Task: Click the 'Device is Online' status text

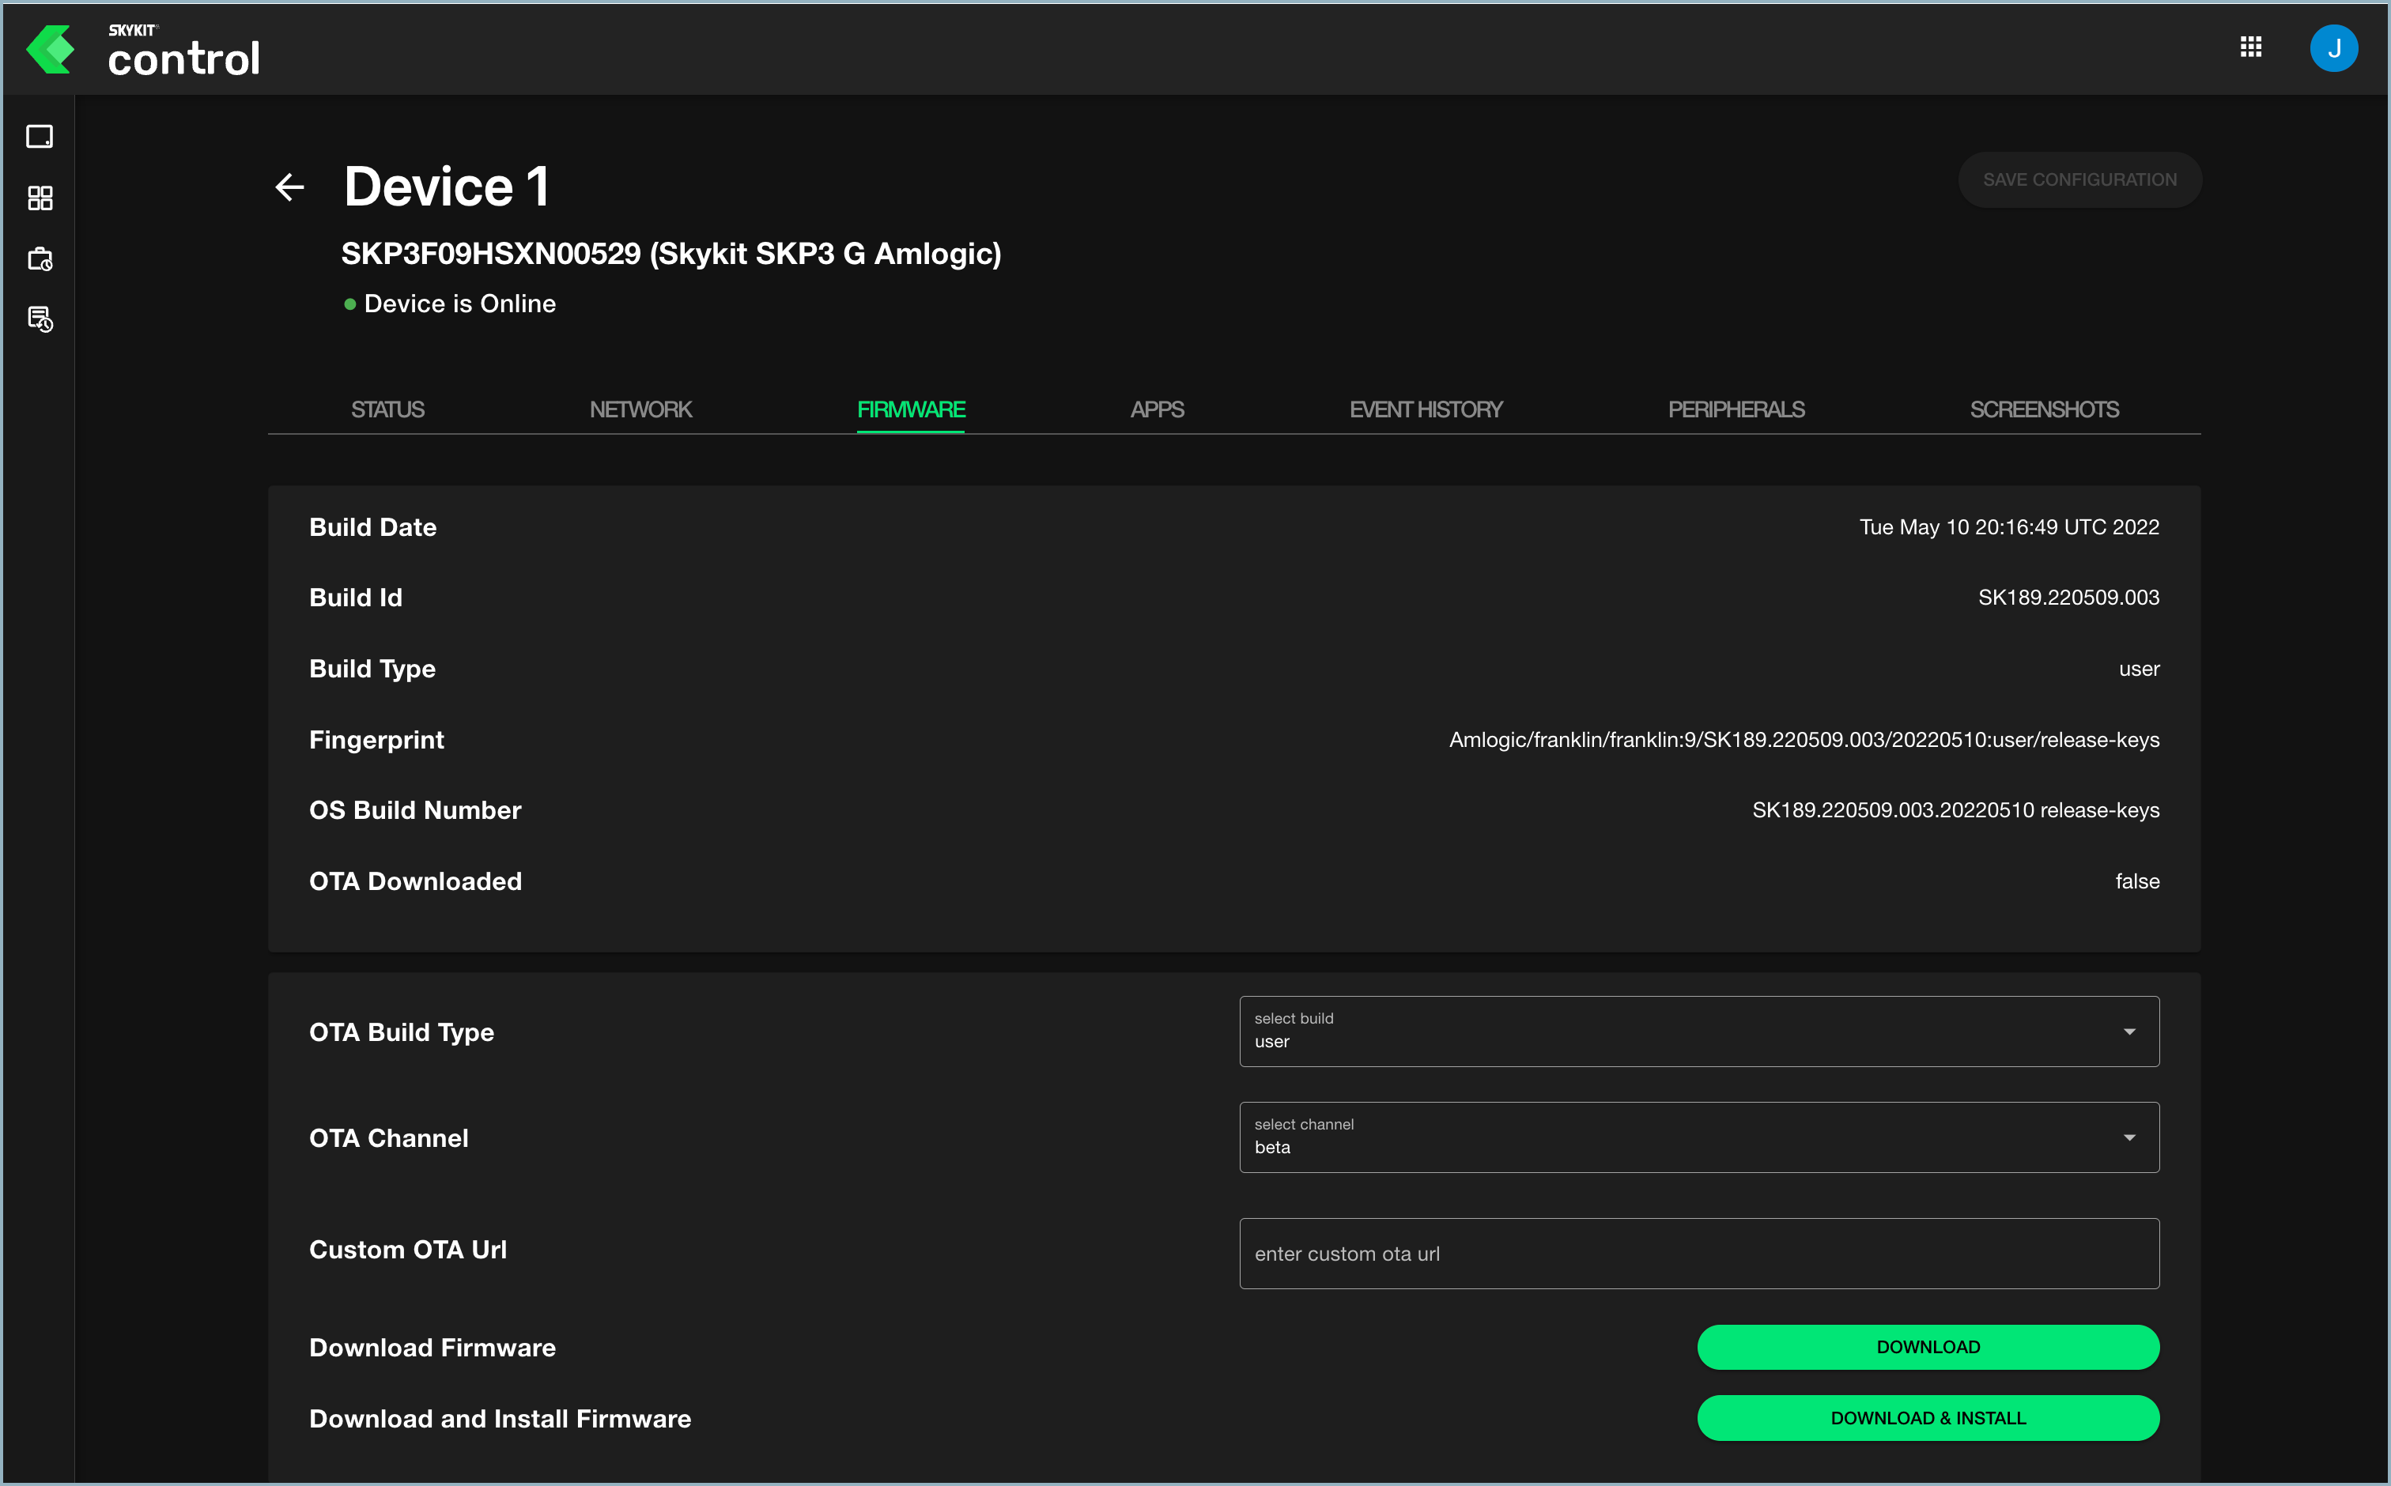Action: point(460,304)
